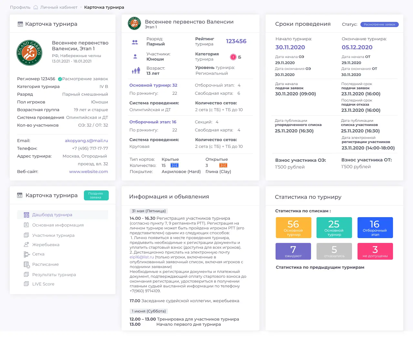Click the Расписание schedule icon
Viewport: 413px width, 337px height.
[26, 265]
